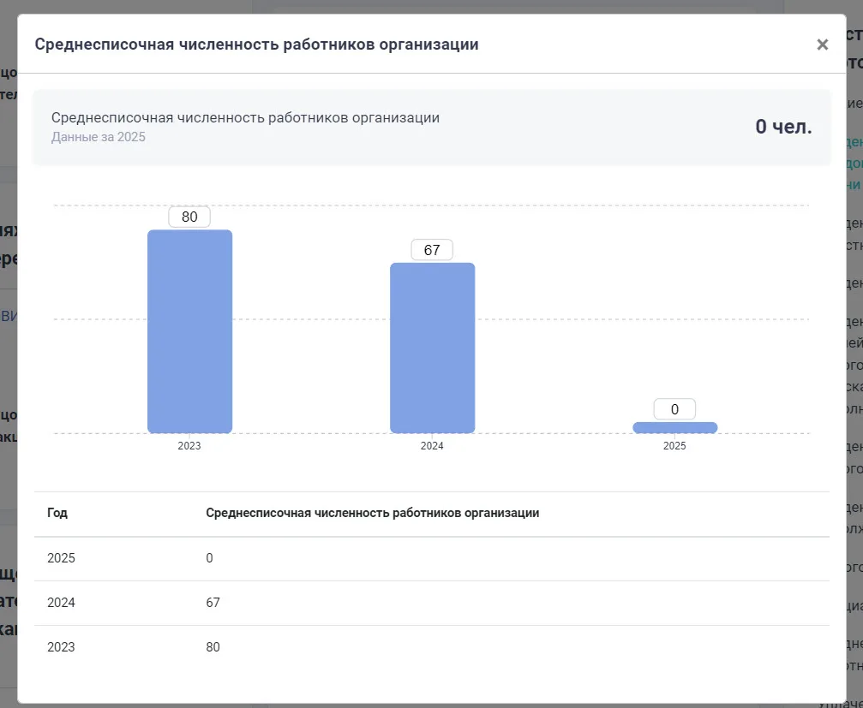The image size is (863, 708).
Task: Click the 2023 axis label under chart
Action: (189, 446)
